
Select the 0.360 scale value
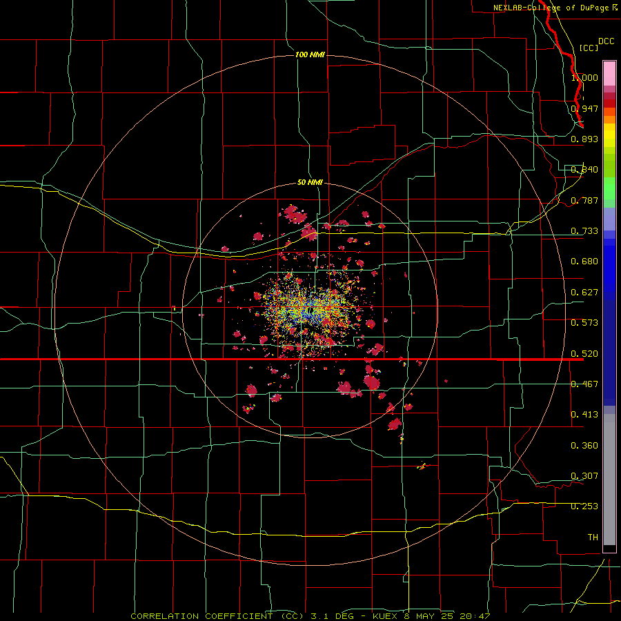[x=584, y=446]
